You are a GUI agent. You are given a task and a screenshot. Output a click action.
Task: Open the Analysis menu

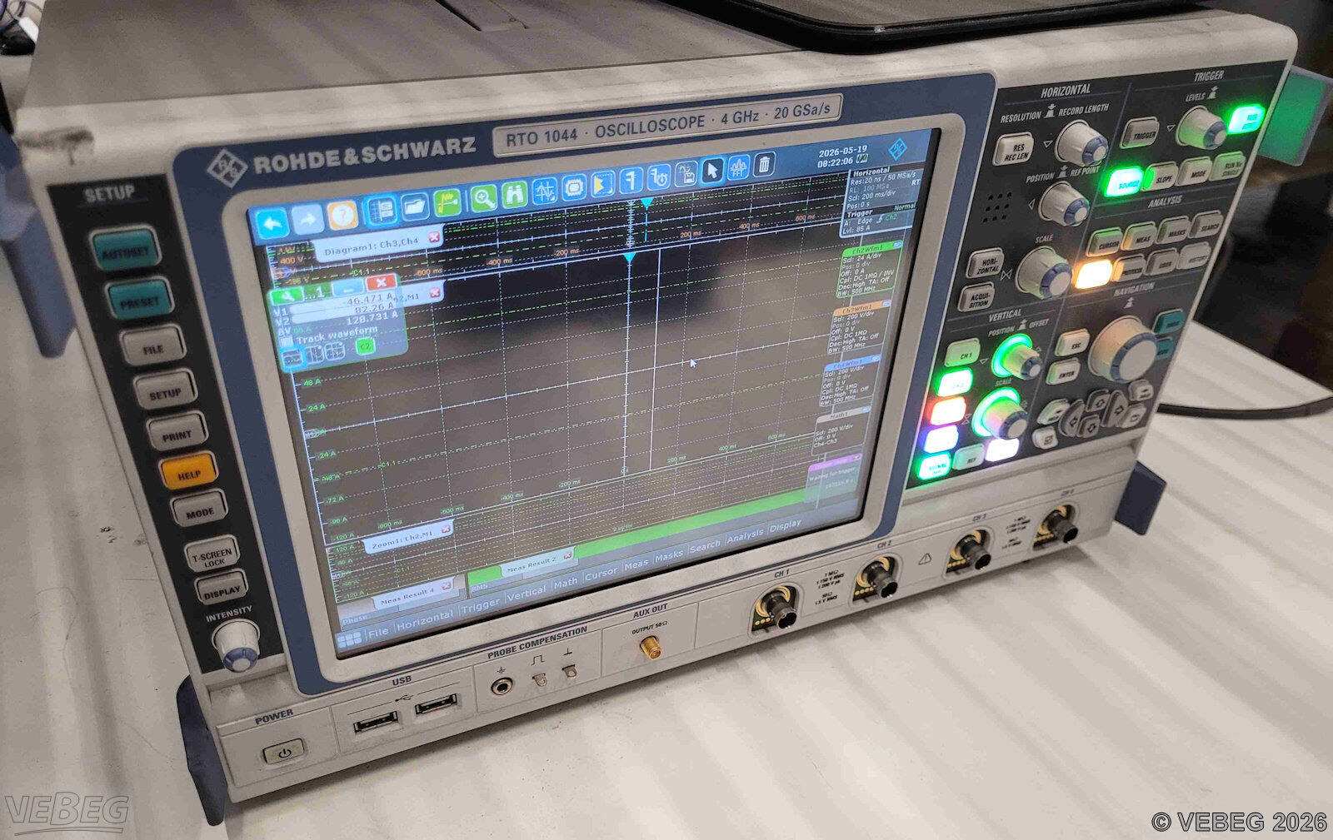[745, 534]
